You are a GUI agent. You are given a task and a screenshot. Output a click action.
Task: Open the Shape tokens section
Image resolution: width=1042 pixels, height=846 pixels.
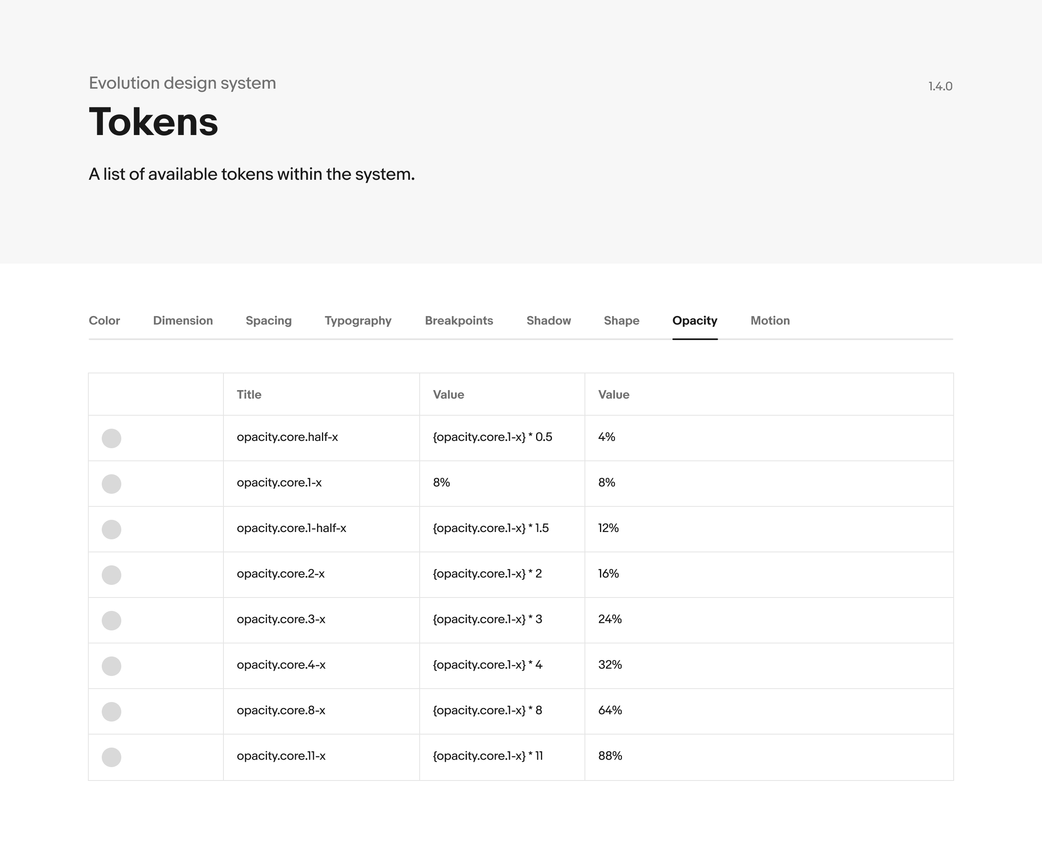(x=621, y=321)
